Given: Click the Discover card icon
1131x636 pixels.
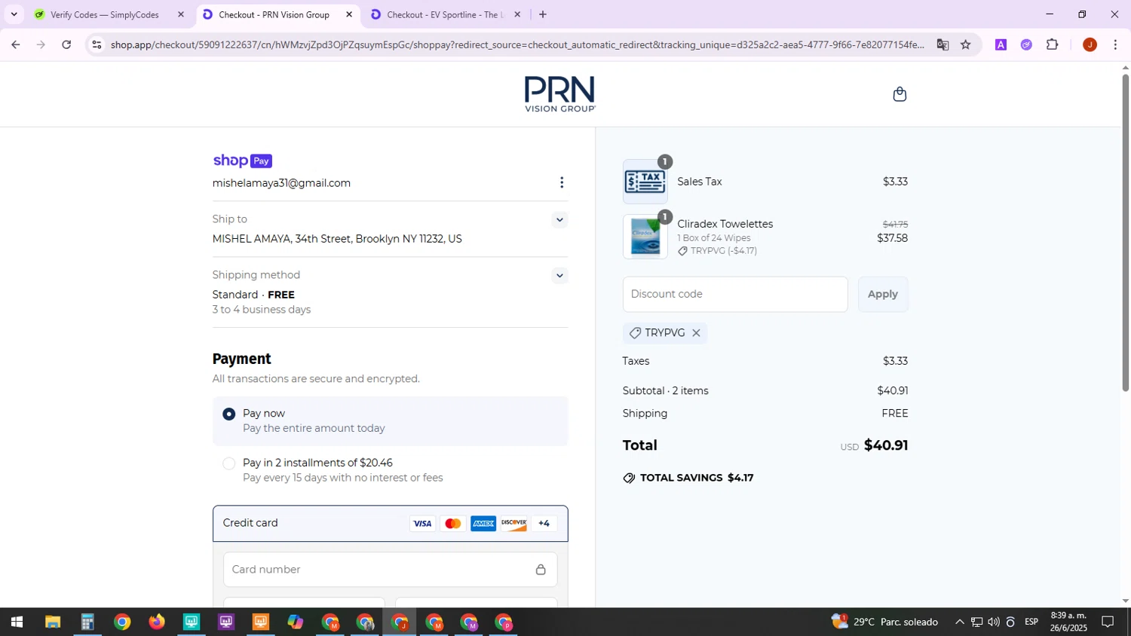Looking at the screenshot, I should click(513, 524).
